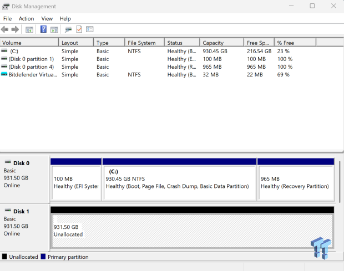Viewport: 344px width, 271px height.
Task: Click the 216.54 GB free space cell
Action: coord(259,52)
